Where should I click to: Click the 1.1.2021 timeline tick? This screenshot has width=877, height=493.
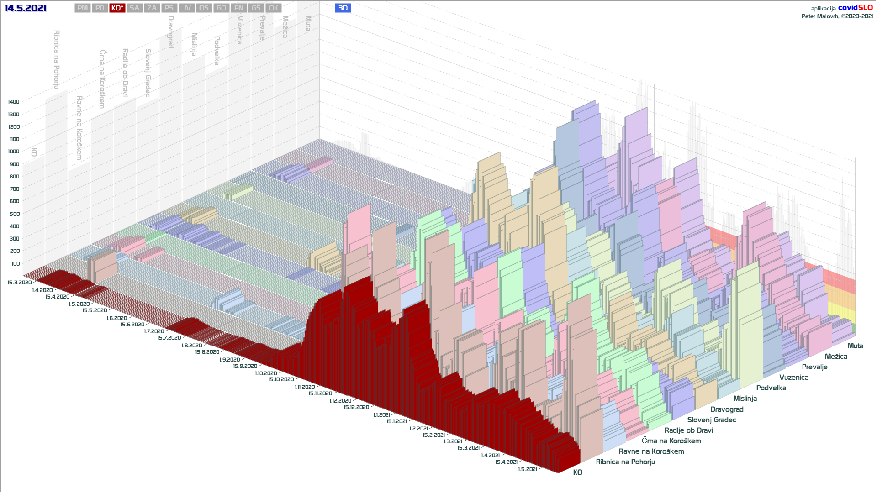(x=381, y=415)
